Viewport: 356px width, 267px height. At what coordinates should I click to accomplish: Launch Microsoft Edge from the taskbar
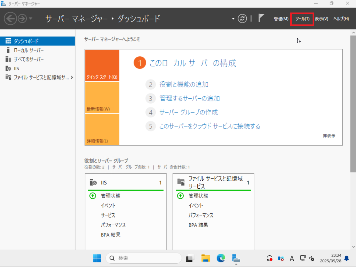click(x=221, y=258)
